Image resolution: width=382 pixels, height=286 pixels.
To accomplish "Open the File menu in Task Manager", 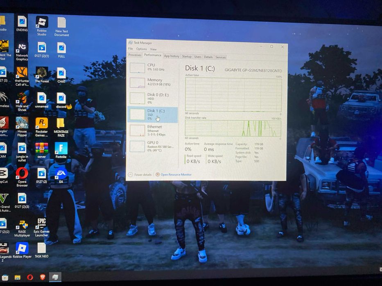I will pos(131,49).
